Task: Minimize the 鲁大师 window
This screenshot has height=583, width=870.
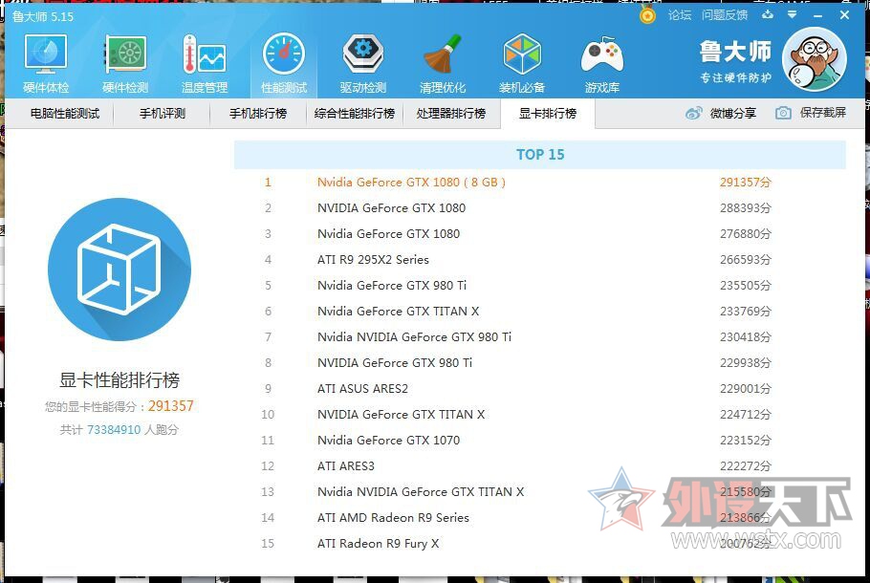Action: click(817, 15)
